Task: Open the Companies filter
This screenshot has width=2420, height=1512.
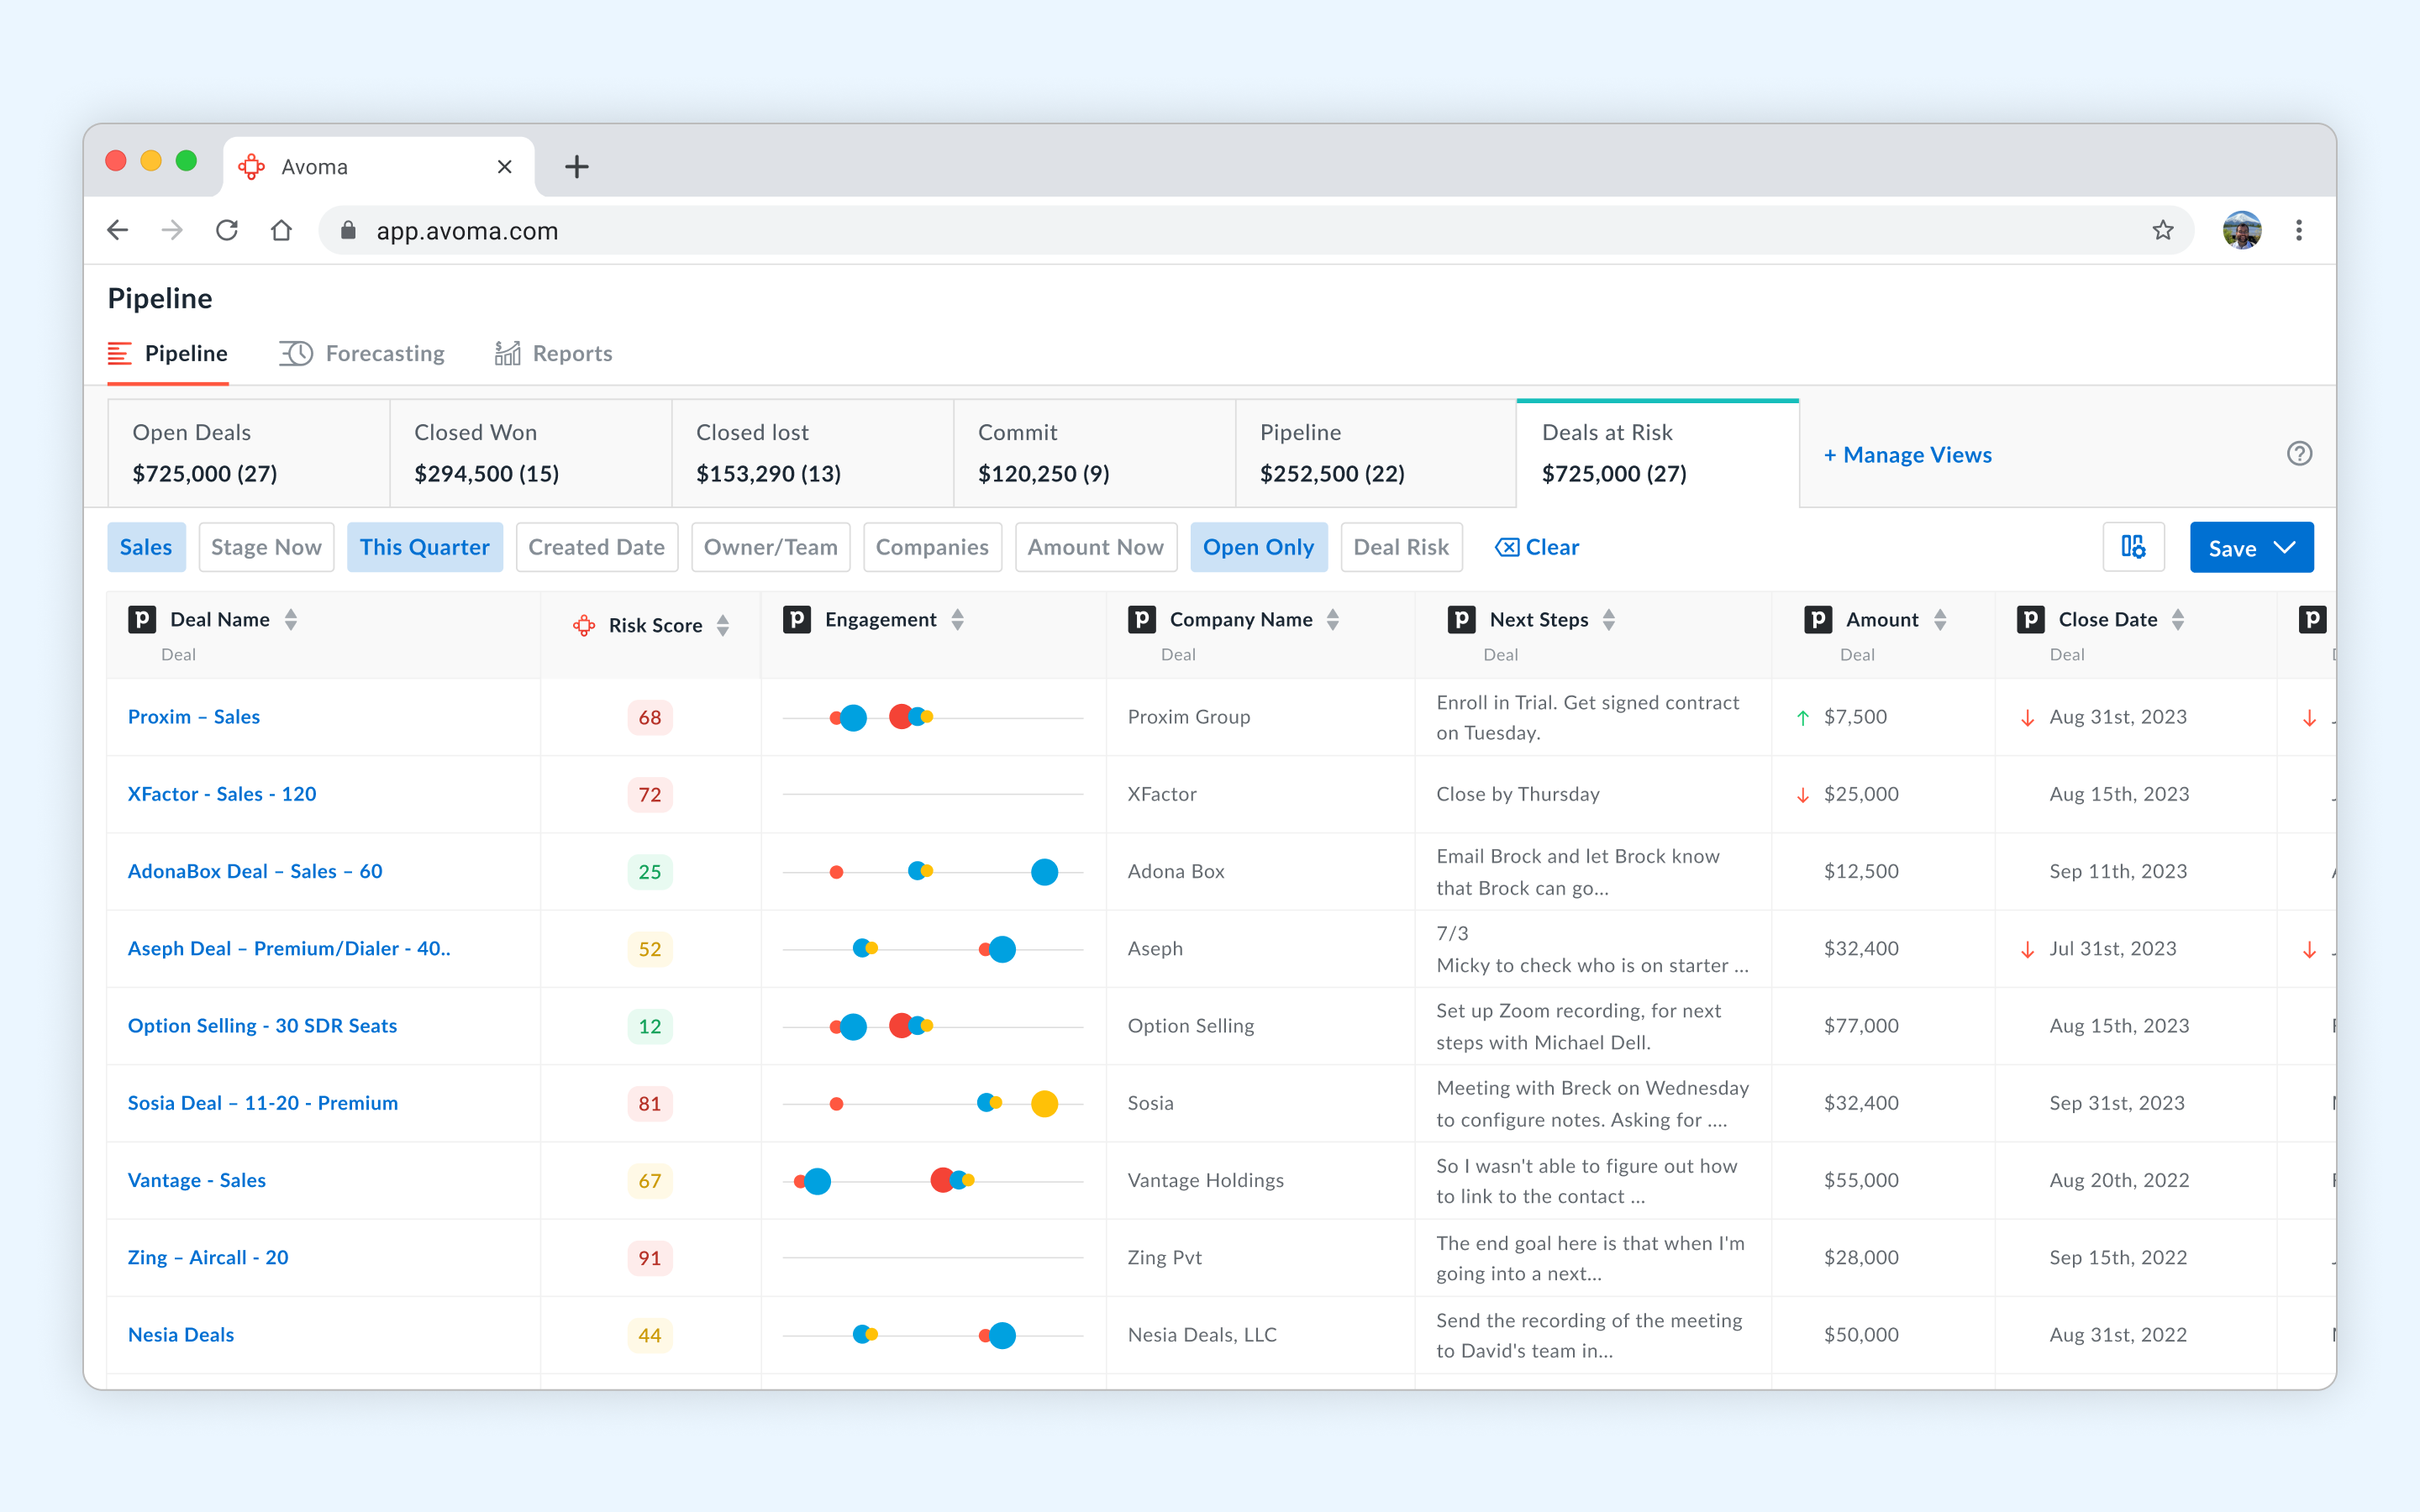Action: point(932,547)
